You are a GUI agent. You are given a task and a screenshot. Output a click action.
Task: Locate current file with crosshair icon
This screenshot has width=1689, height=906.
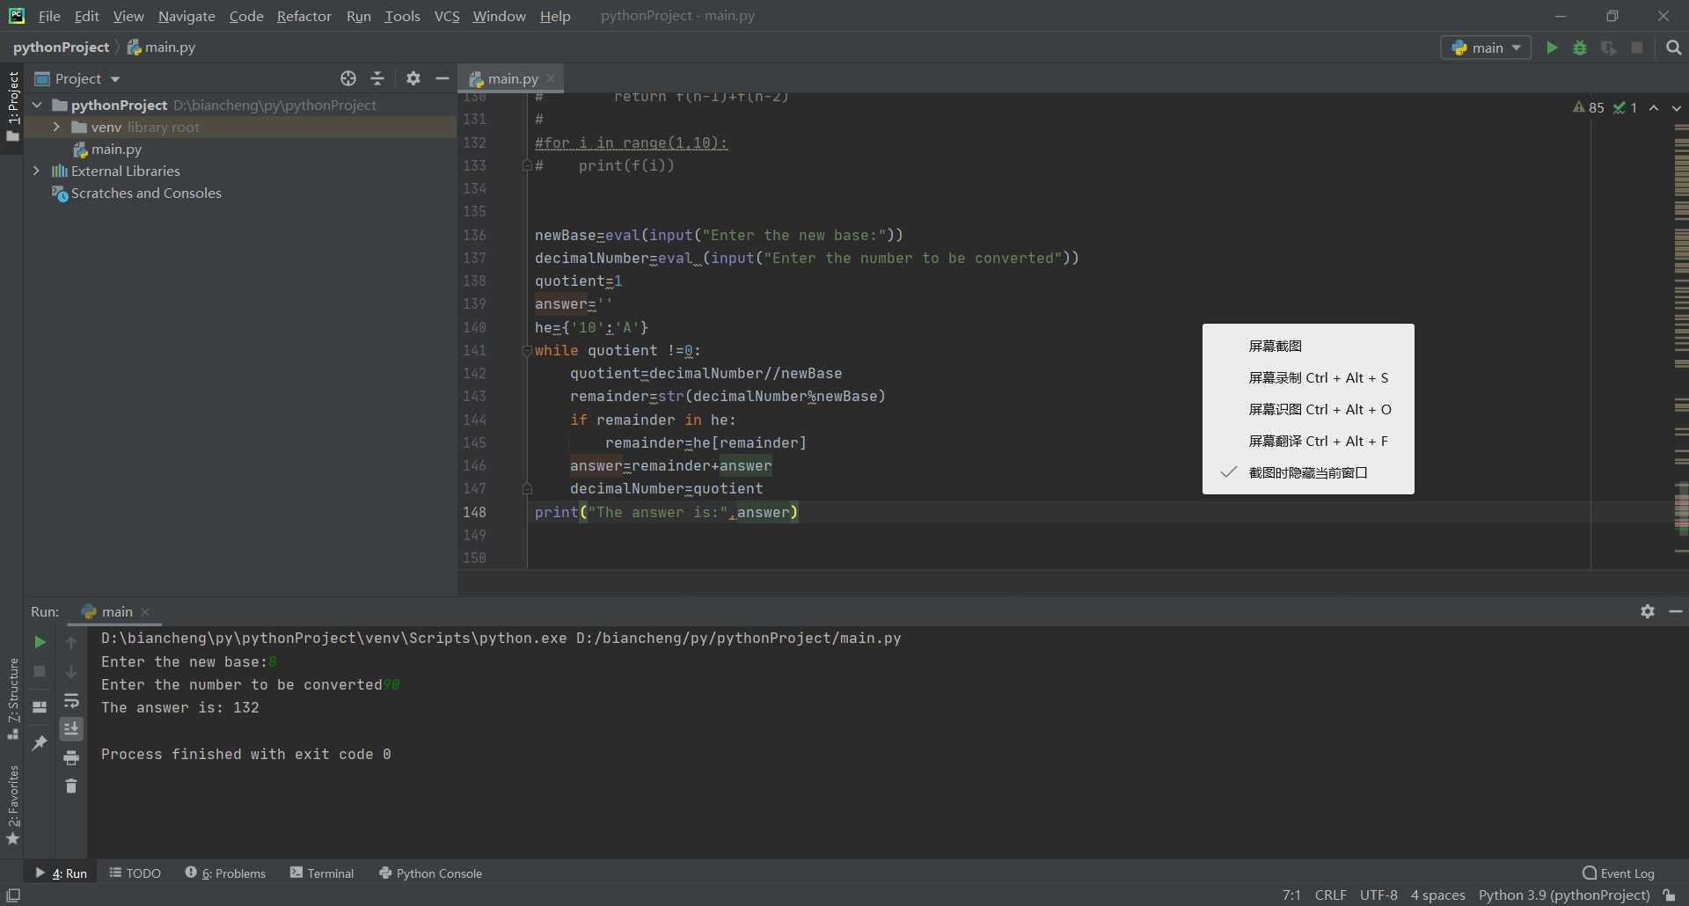348,78
